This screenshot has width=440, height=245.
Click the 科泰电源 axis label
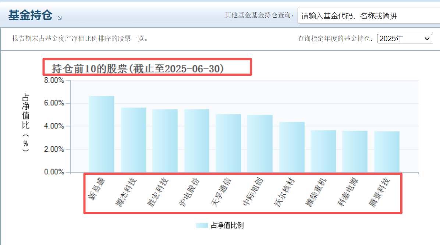click(x=348, y=192)
